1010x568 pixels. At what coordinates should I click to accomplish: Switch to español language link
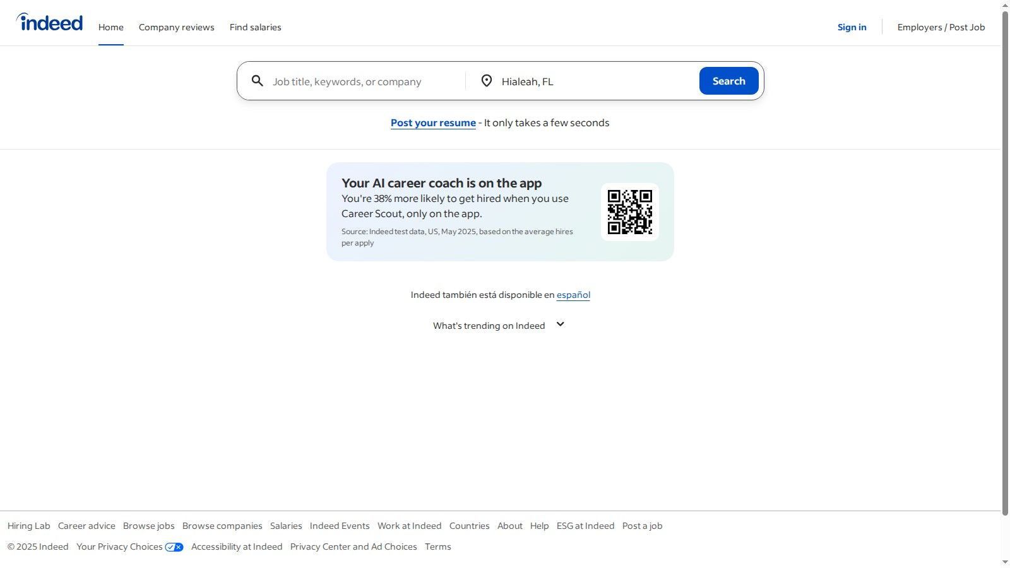coord(573,295)
